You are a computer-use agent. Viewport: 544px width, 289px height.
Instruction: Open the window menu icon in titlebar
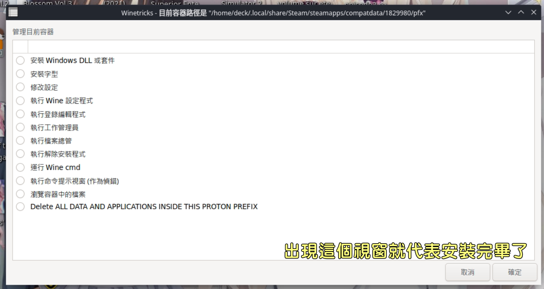tap(13, 13)
